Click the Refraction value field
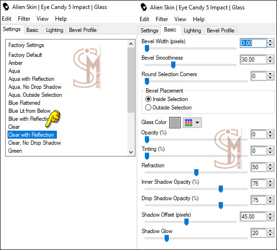277x250 pixels. (x=259, y=167)
